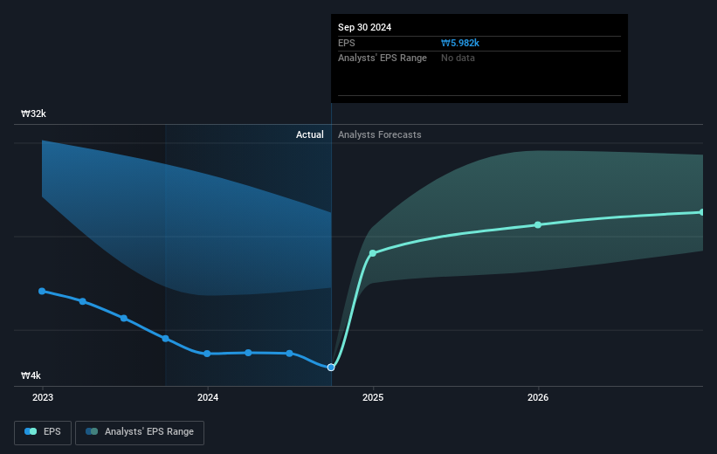Select the Sep 30 2024 EPS data point

coord(331,368)
